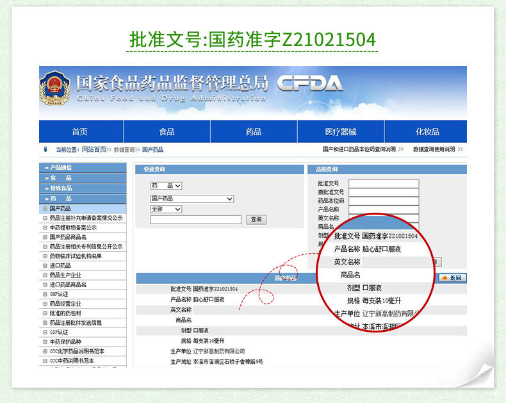Open the 食品 navigation tab

point(167,132)
